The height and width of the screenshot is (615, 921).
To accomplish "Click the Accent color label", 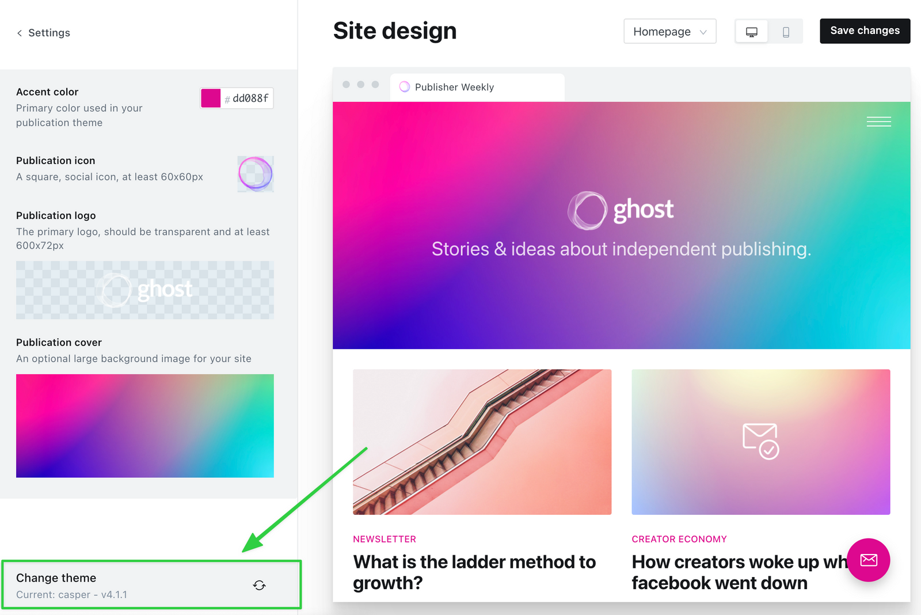I will (47, 92).
